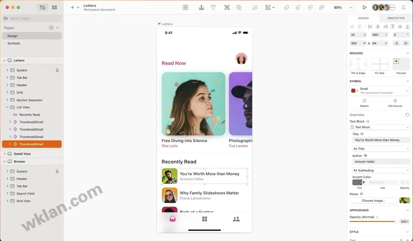The height and width of the screenshot is (241, 413).
Task: Toggle the Pin to Edge resizing control
Action: [x=358, y=64]
